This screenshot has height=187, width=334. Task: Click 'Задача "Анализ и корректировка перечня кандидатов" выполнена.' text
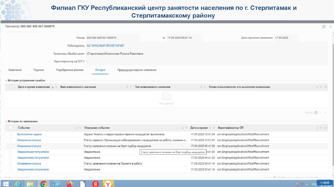click(124, 135)
